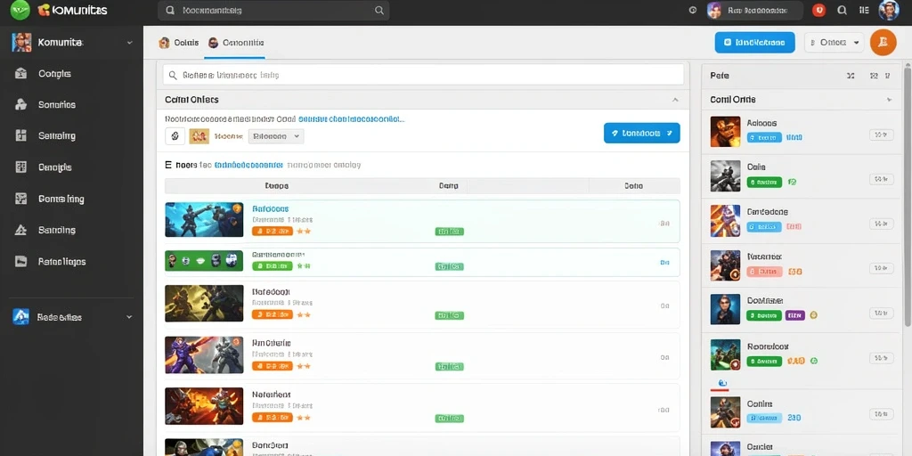The image size is (912, 456).
Task: Click the orange circular button near the Oniers dropdown
Action: click(x=883, y=43)
